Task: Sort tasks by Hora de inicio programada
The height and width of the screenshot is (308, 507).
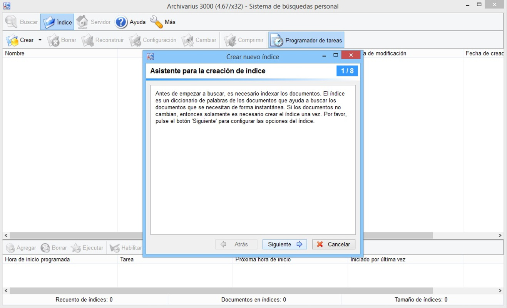Action: click(x=60, y=259)
